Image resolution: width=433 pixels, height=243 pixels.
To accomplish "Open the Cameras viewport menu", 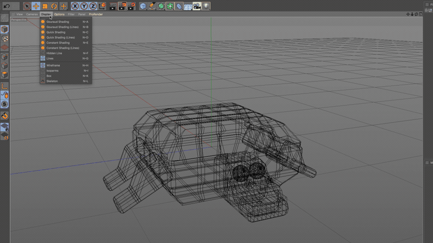I will click(x=32, y=14).
